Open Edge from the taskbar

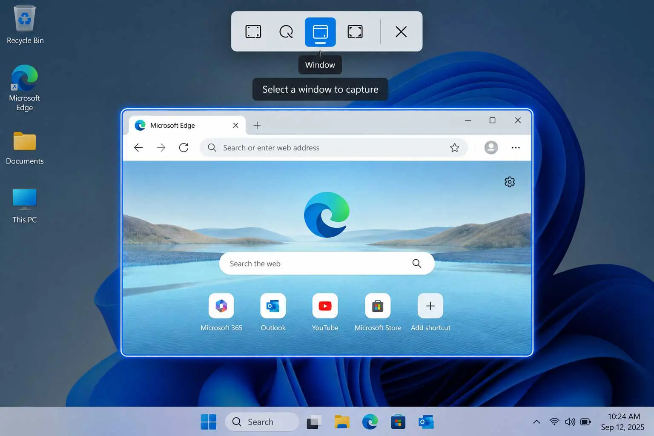click(370, 422)
